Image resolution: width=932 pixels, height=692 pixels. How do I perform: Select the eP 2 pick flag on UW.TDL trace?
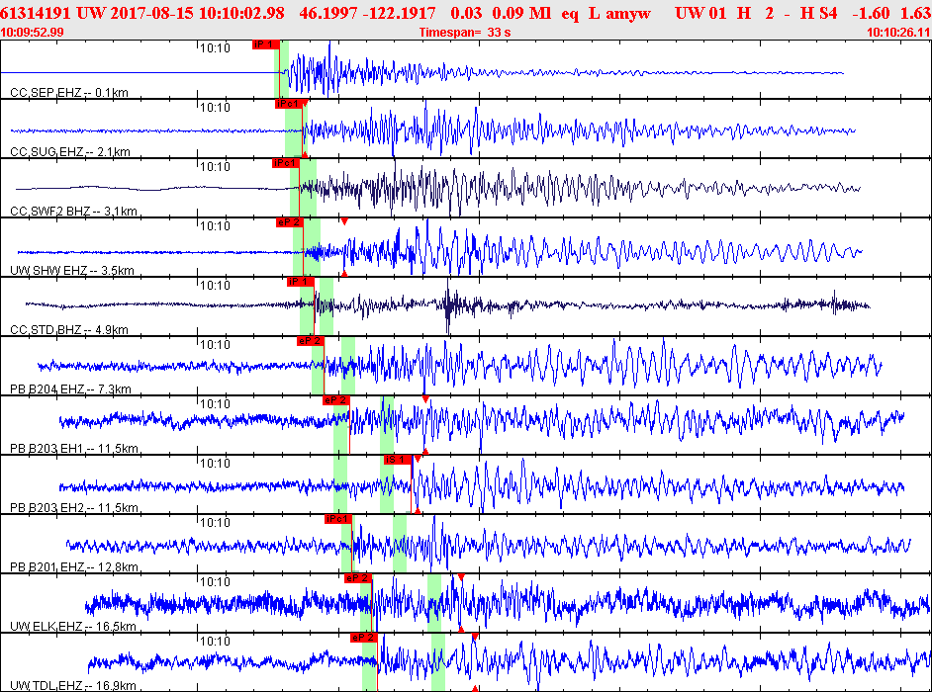[x=363, y=639]
